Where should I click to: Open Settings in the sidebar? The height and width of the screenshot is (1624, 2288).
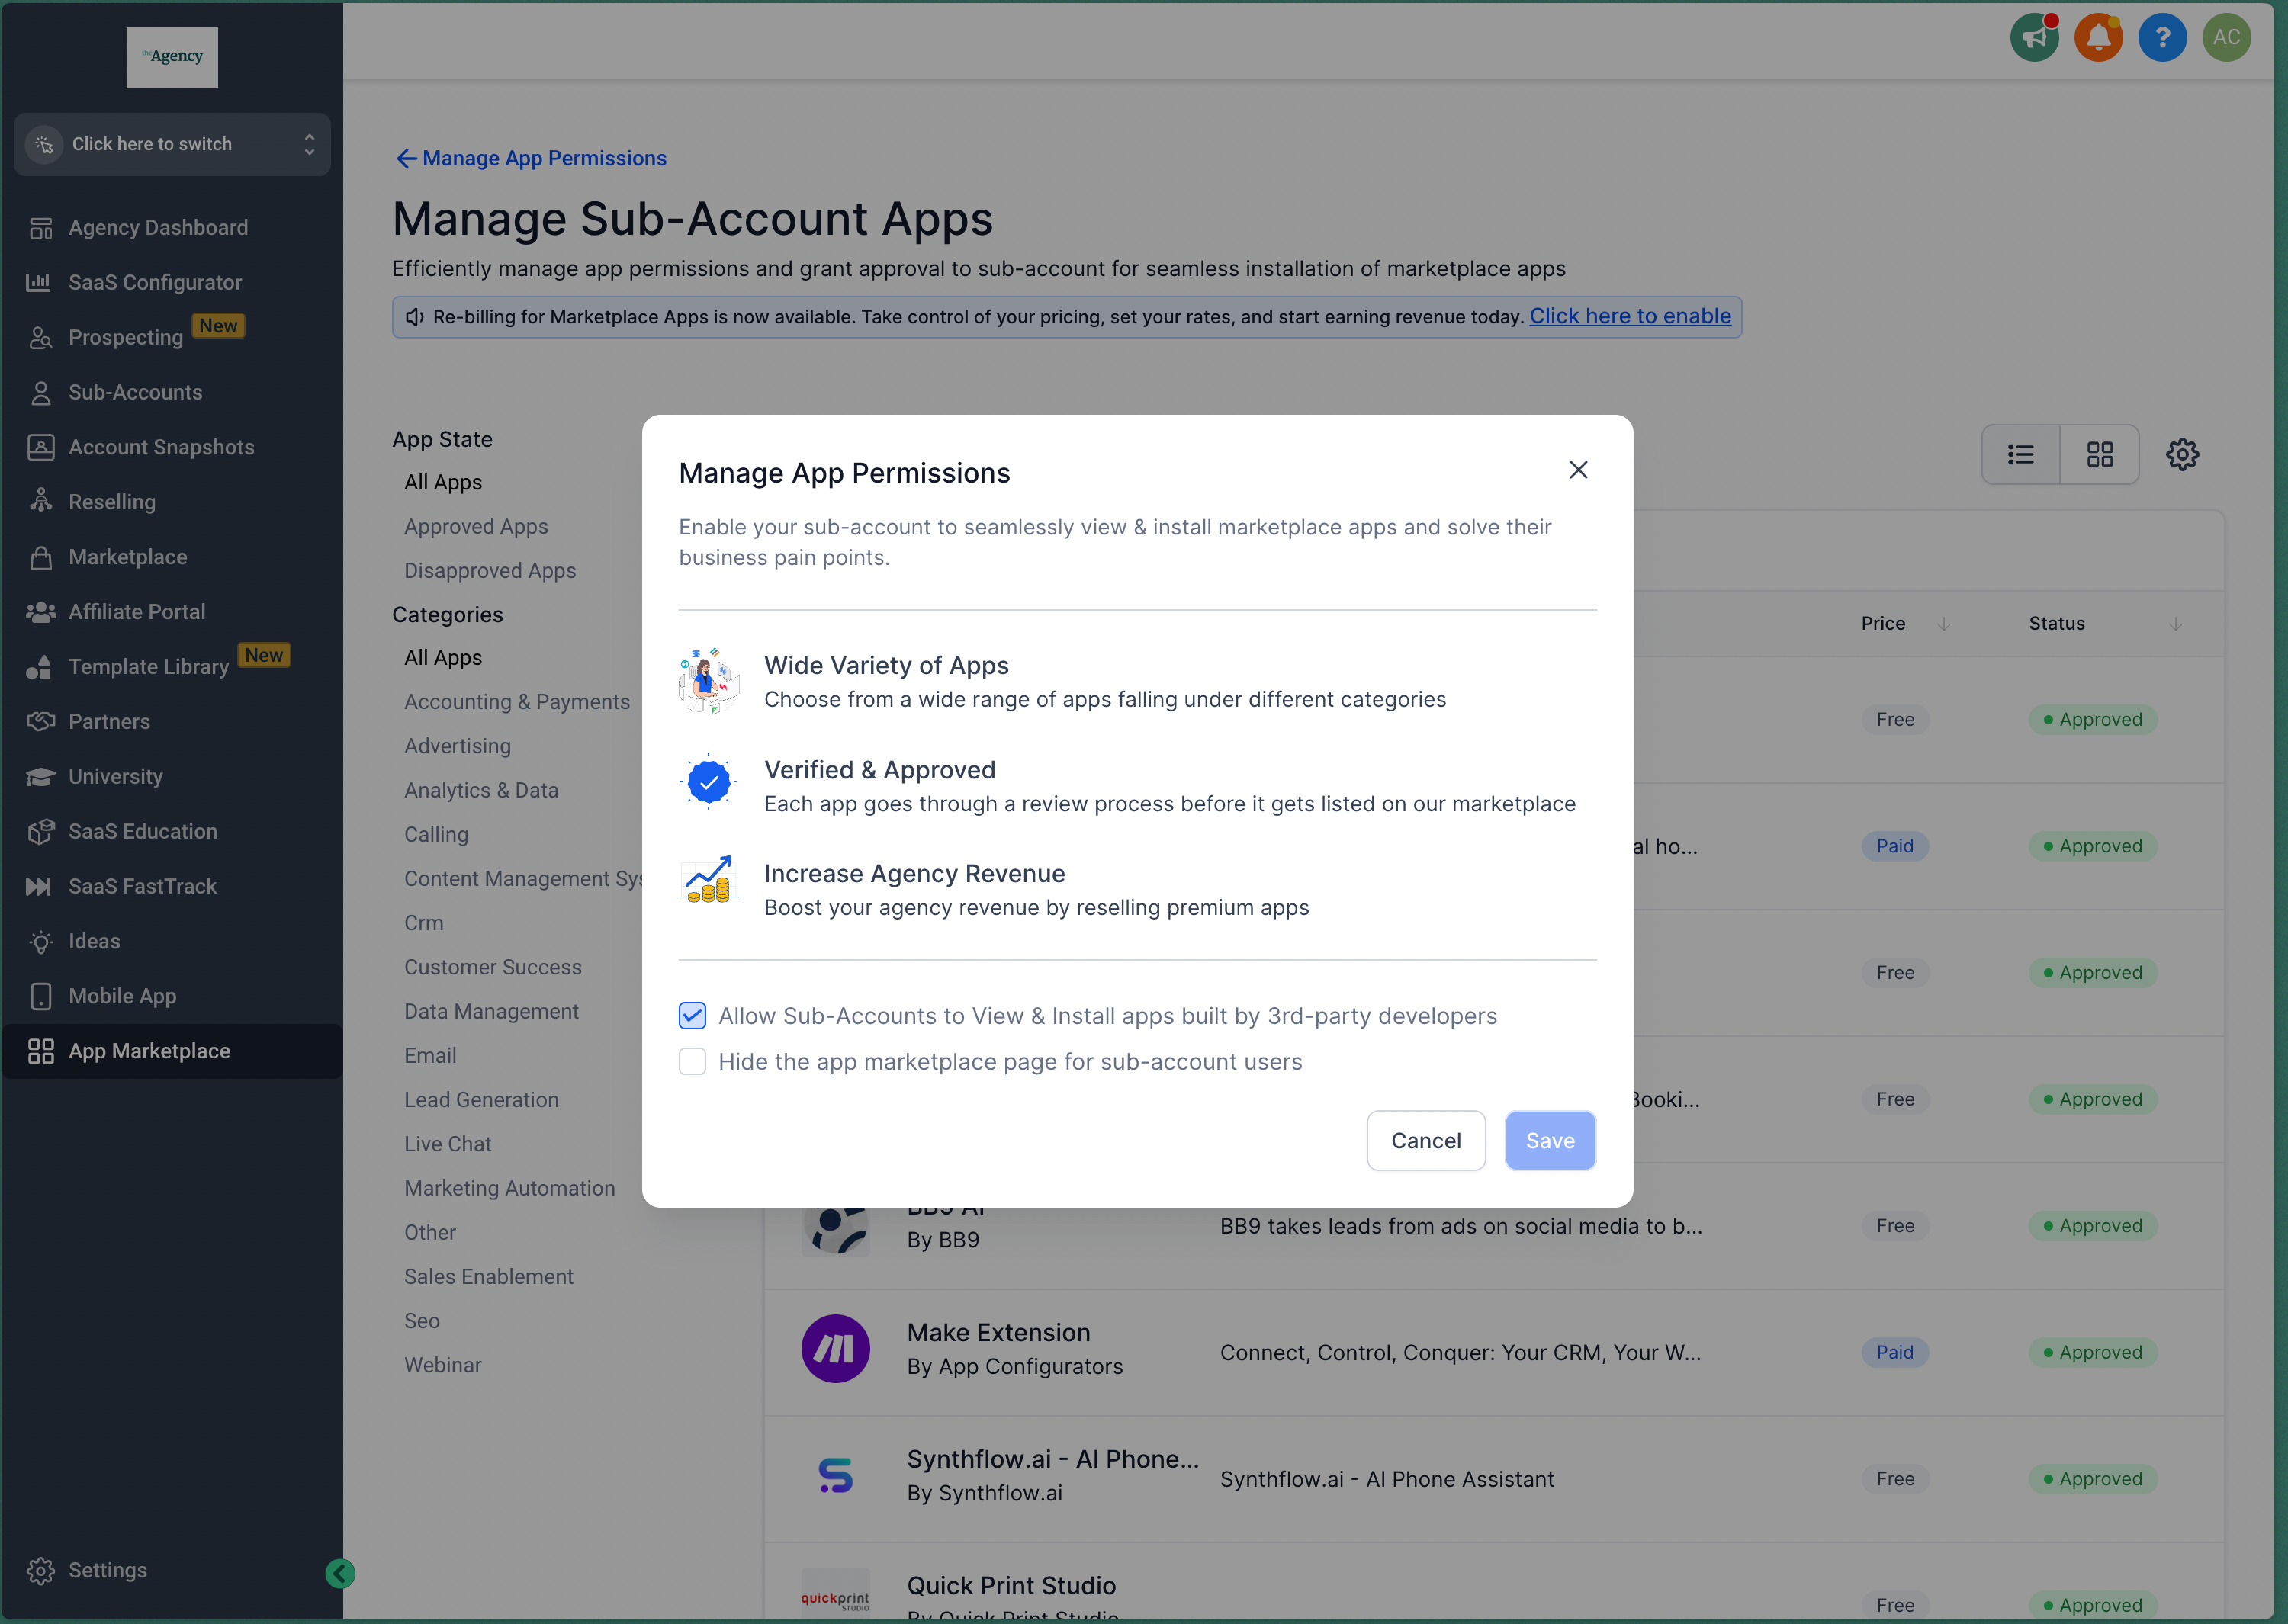click(107, 1570)
